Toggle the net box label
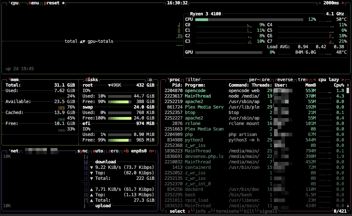 [14, 151]
